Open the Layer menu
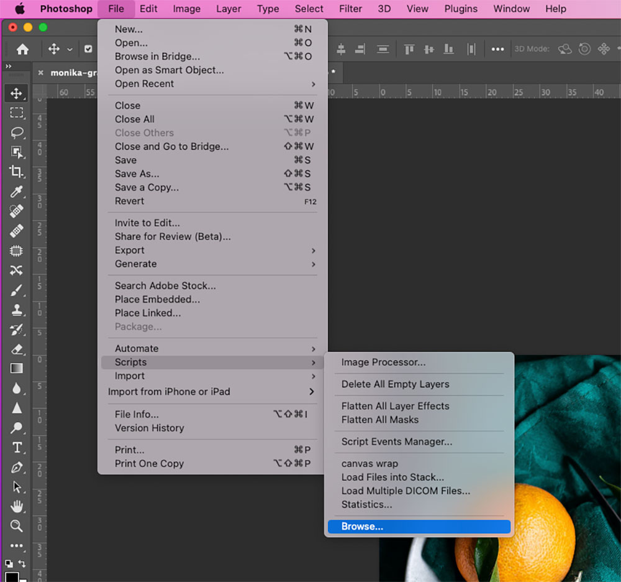This screenshot has height=582, width=621. tap(229, 9)
